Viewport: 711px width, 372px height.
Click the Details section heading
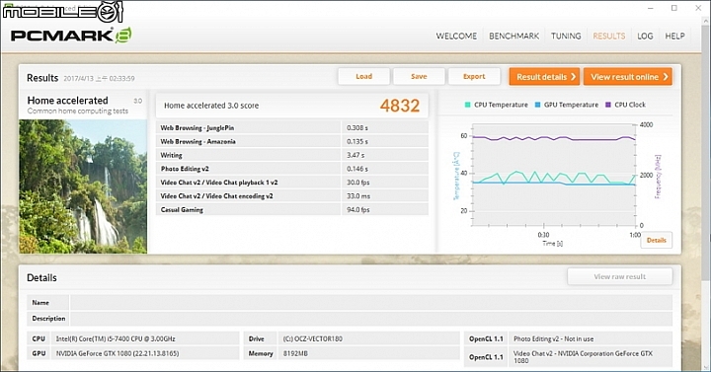pyautogui.click(x=41, y=277)
